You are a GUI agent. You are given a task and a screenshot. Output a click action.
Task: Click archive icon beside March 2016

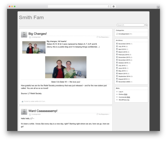pyautogui.click(x=117, y=52)
